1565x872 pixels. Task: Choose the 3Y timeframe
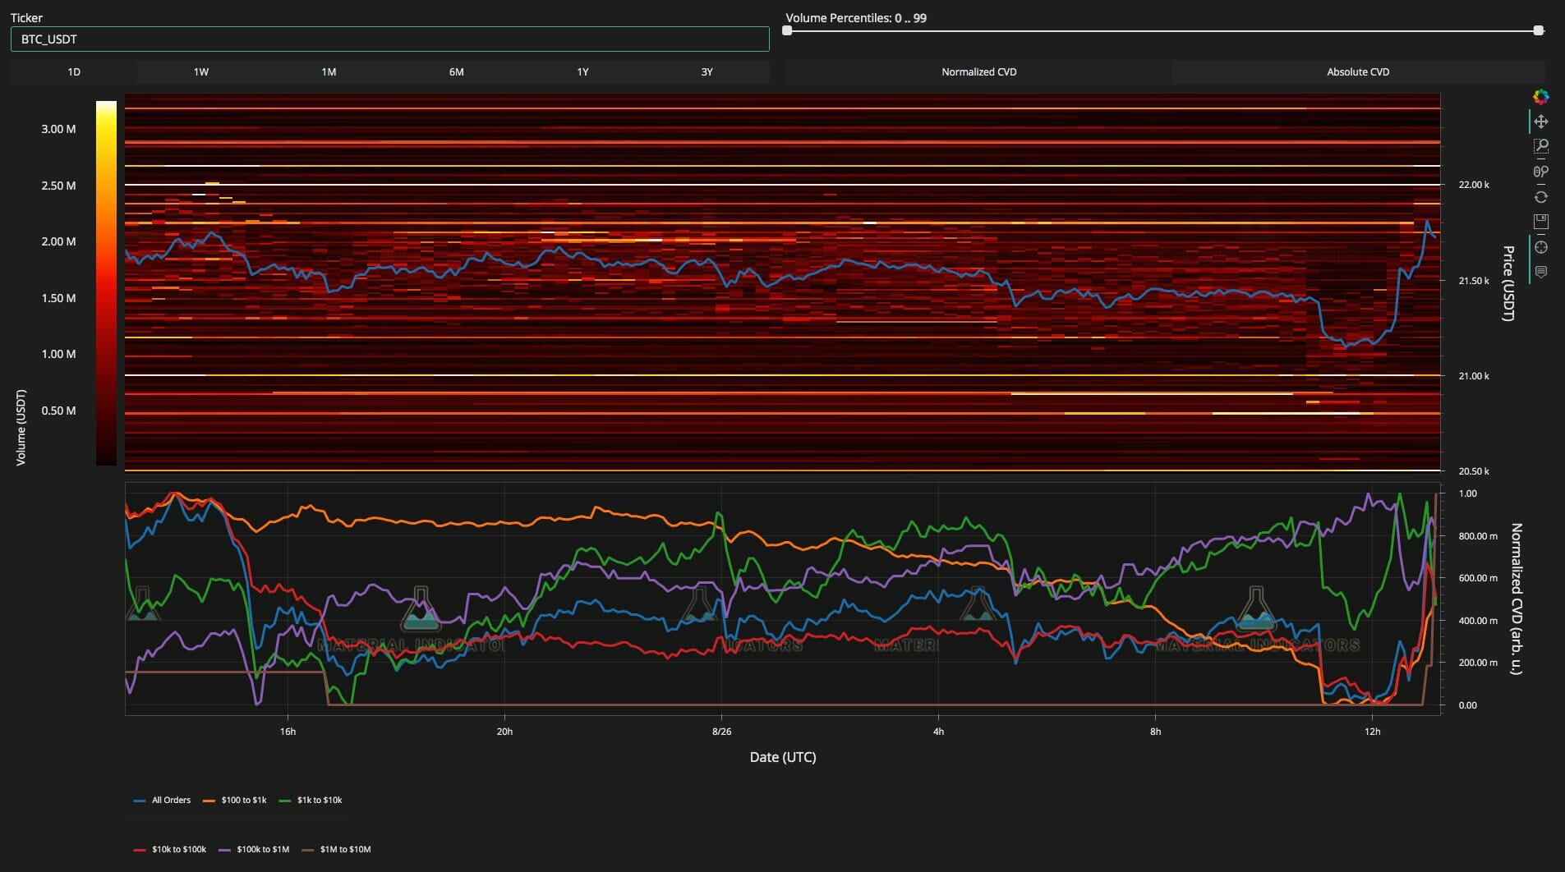point(707,72)
